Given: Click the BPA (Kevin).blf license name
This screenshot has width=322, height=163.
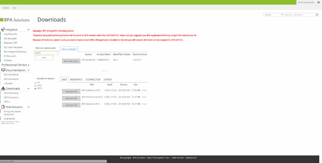Looking at the screenshot, I should click(89, 60).
